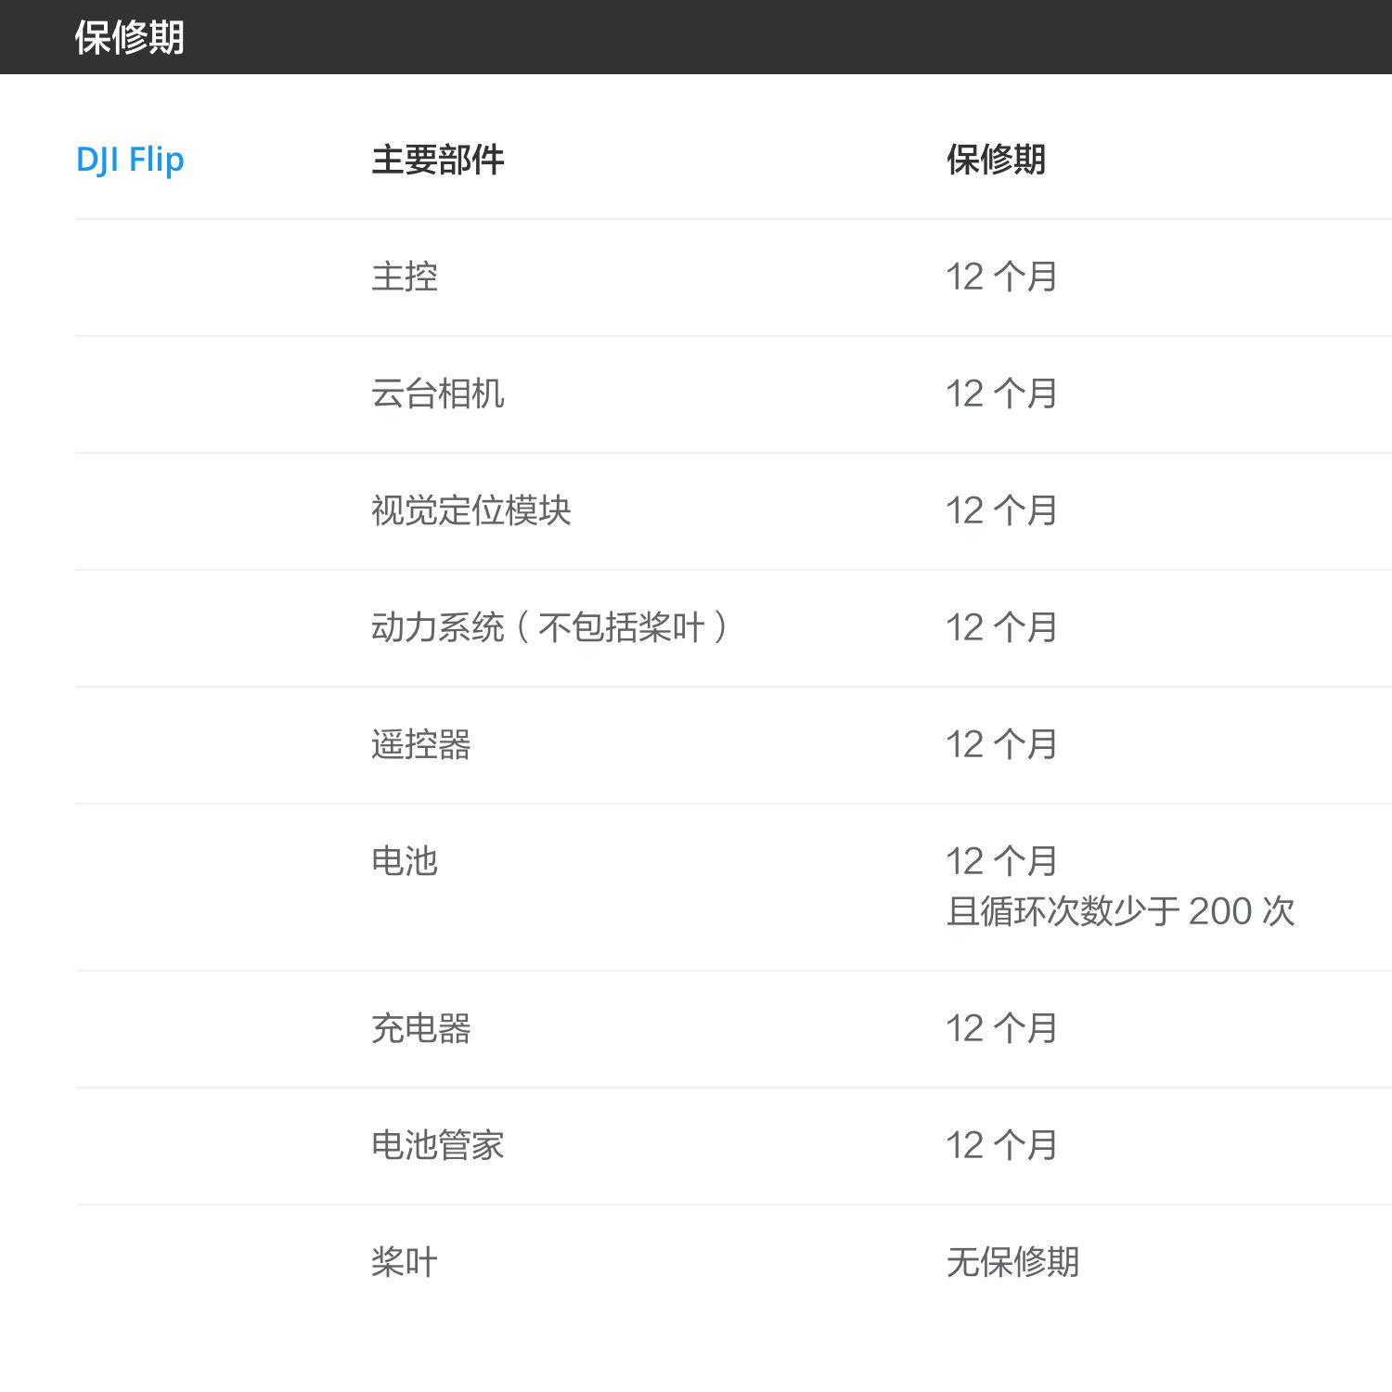
Task: Open the DJI Flip product link
Action: point(130,160)
